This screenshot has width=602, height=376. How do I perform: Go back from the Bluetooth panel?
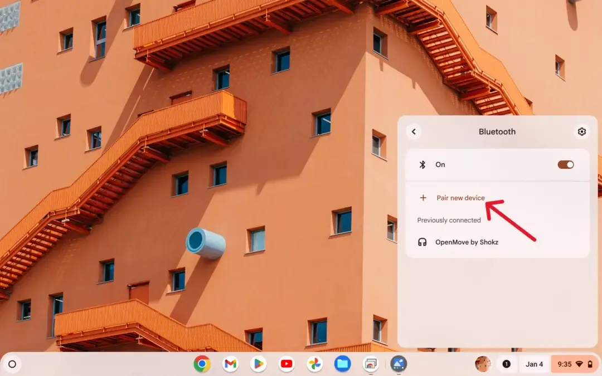point(414,131)
